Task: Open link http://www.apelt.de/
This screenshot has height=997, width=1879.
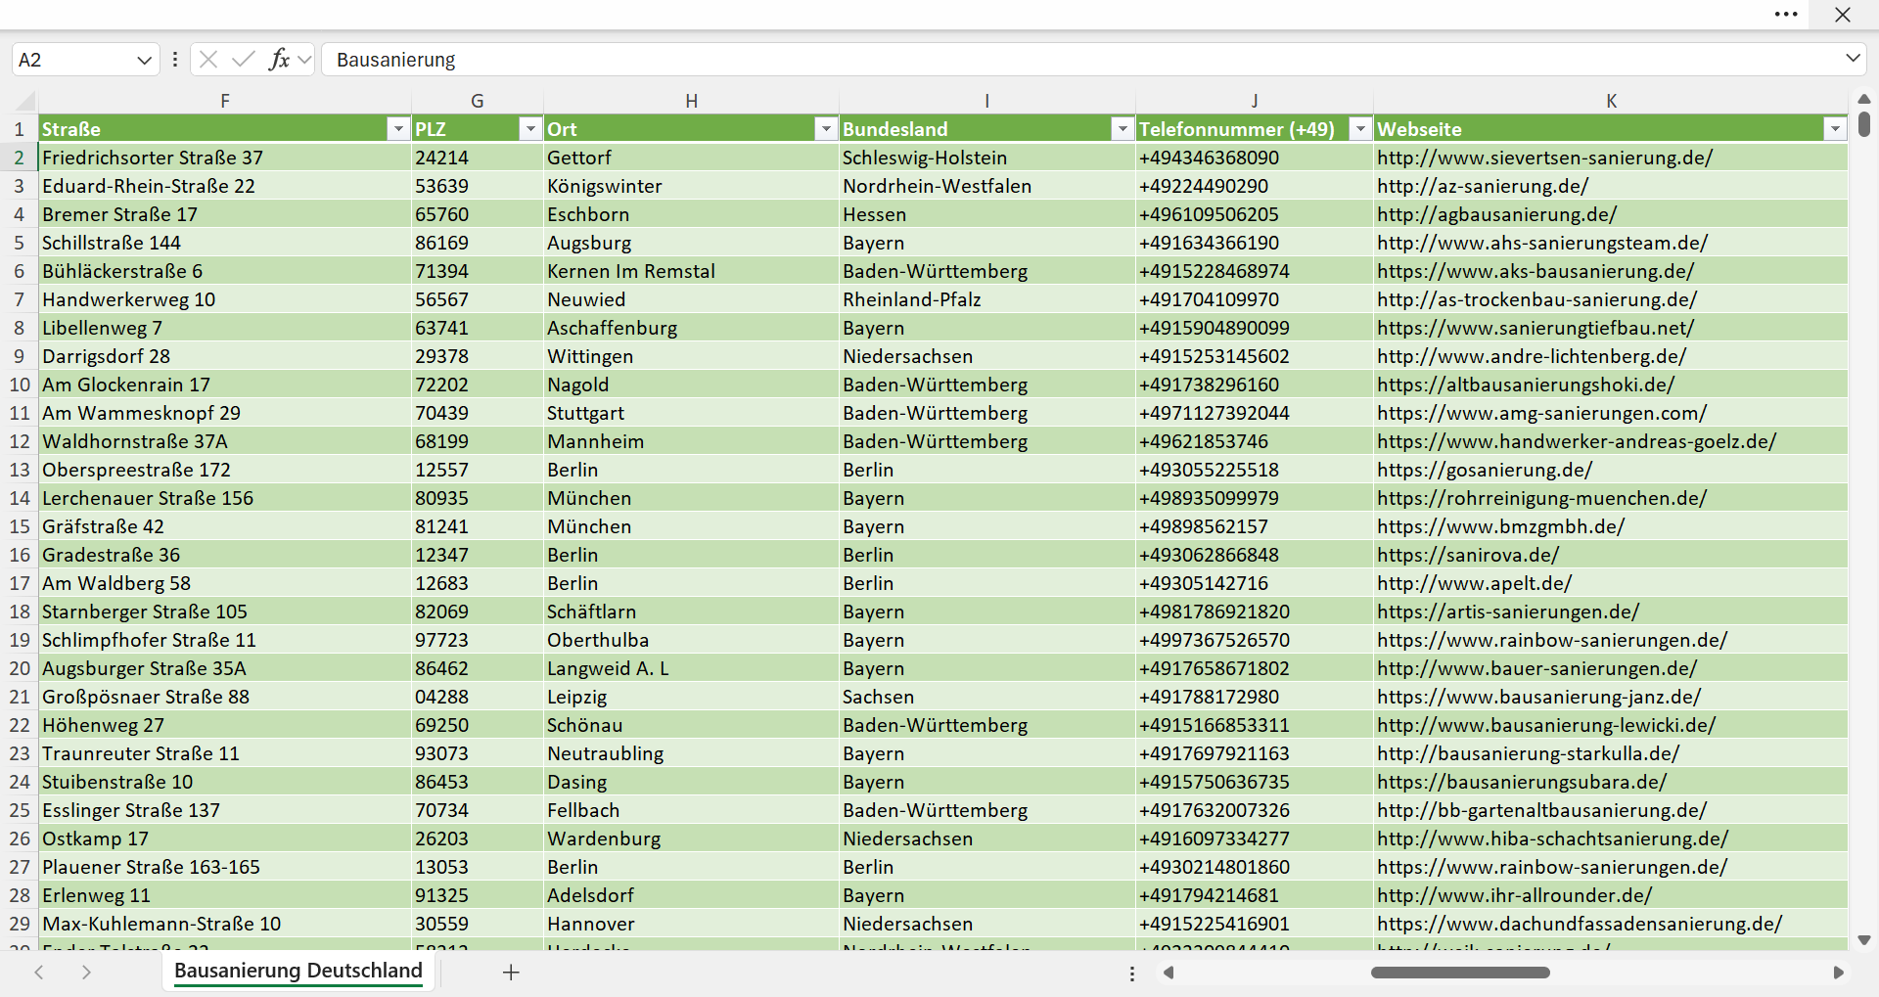Action: pyautogui.click(x=1474, y=583)
